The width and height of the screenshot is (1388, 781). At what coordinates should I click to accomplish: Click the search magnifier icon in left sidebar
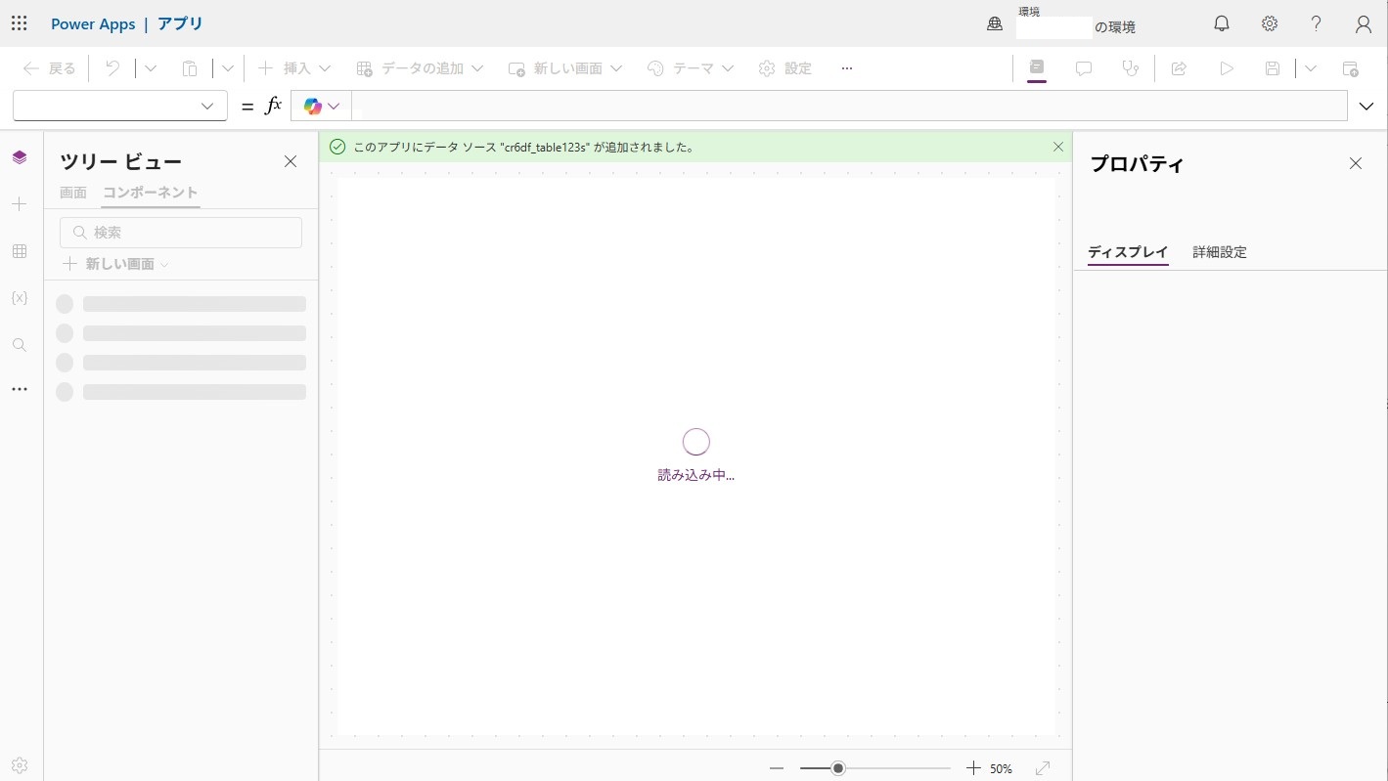[x=20, y=345]
